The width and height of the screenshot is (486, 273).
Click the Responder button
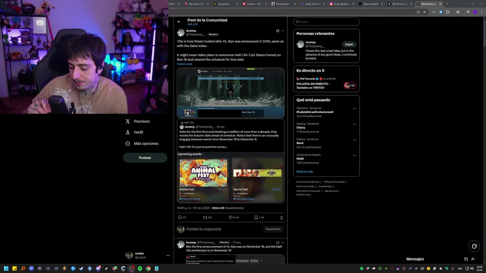273,229
